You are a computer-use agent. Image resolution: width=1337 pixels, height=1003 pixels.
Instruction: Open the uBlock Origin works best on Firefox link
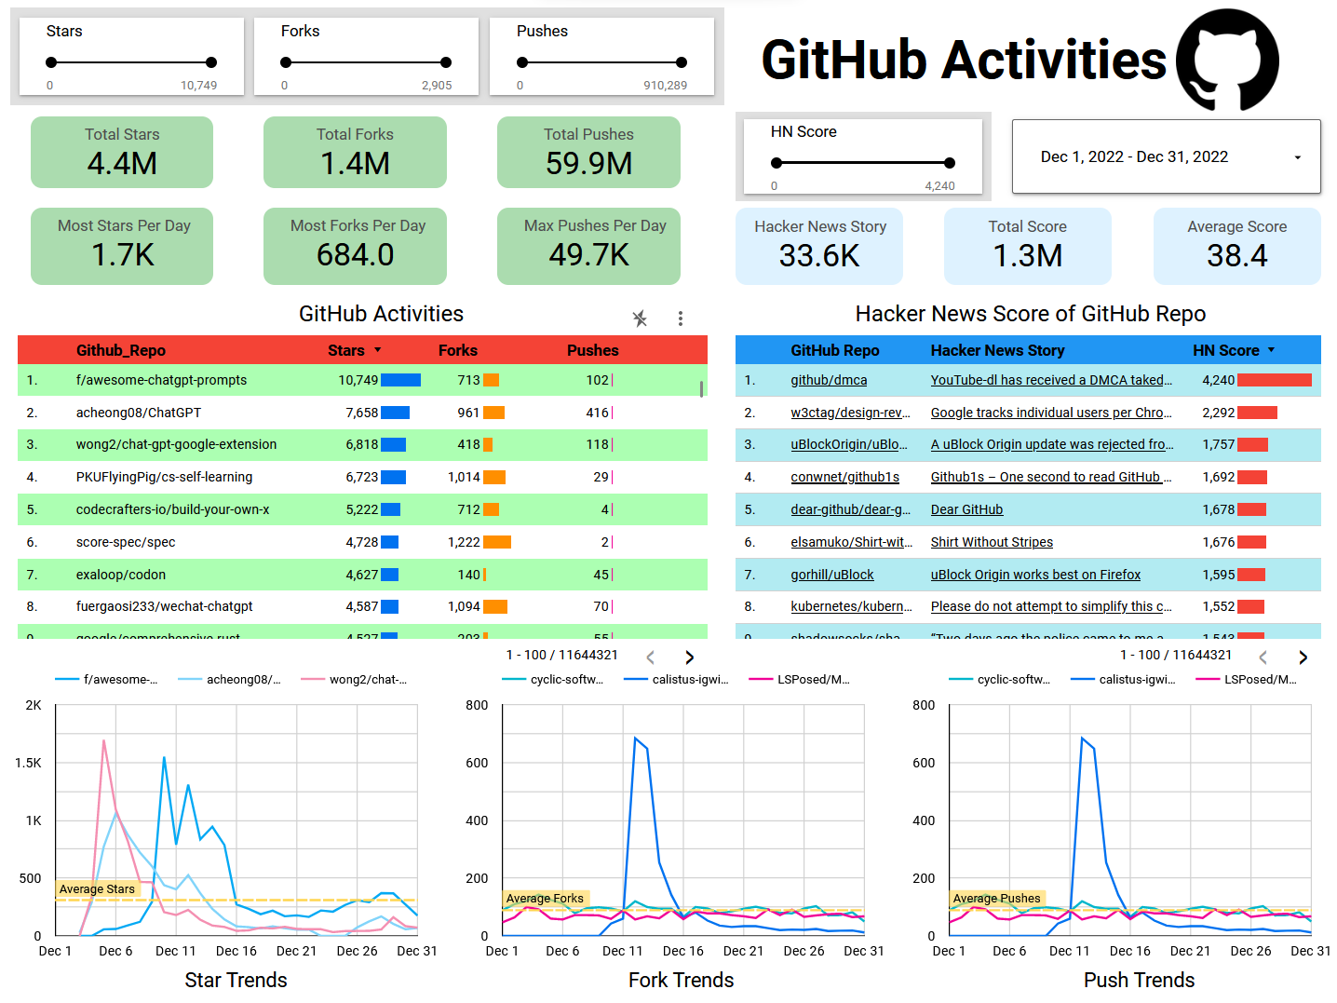pos(1035,575)
